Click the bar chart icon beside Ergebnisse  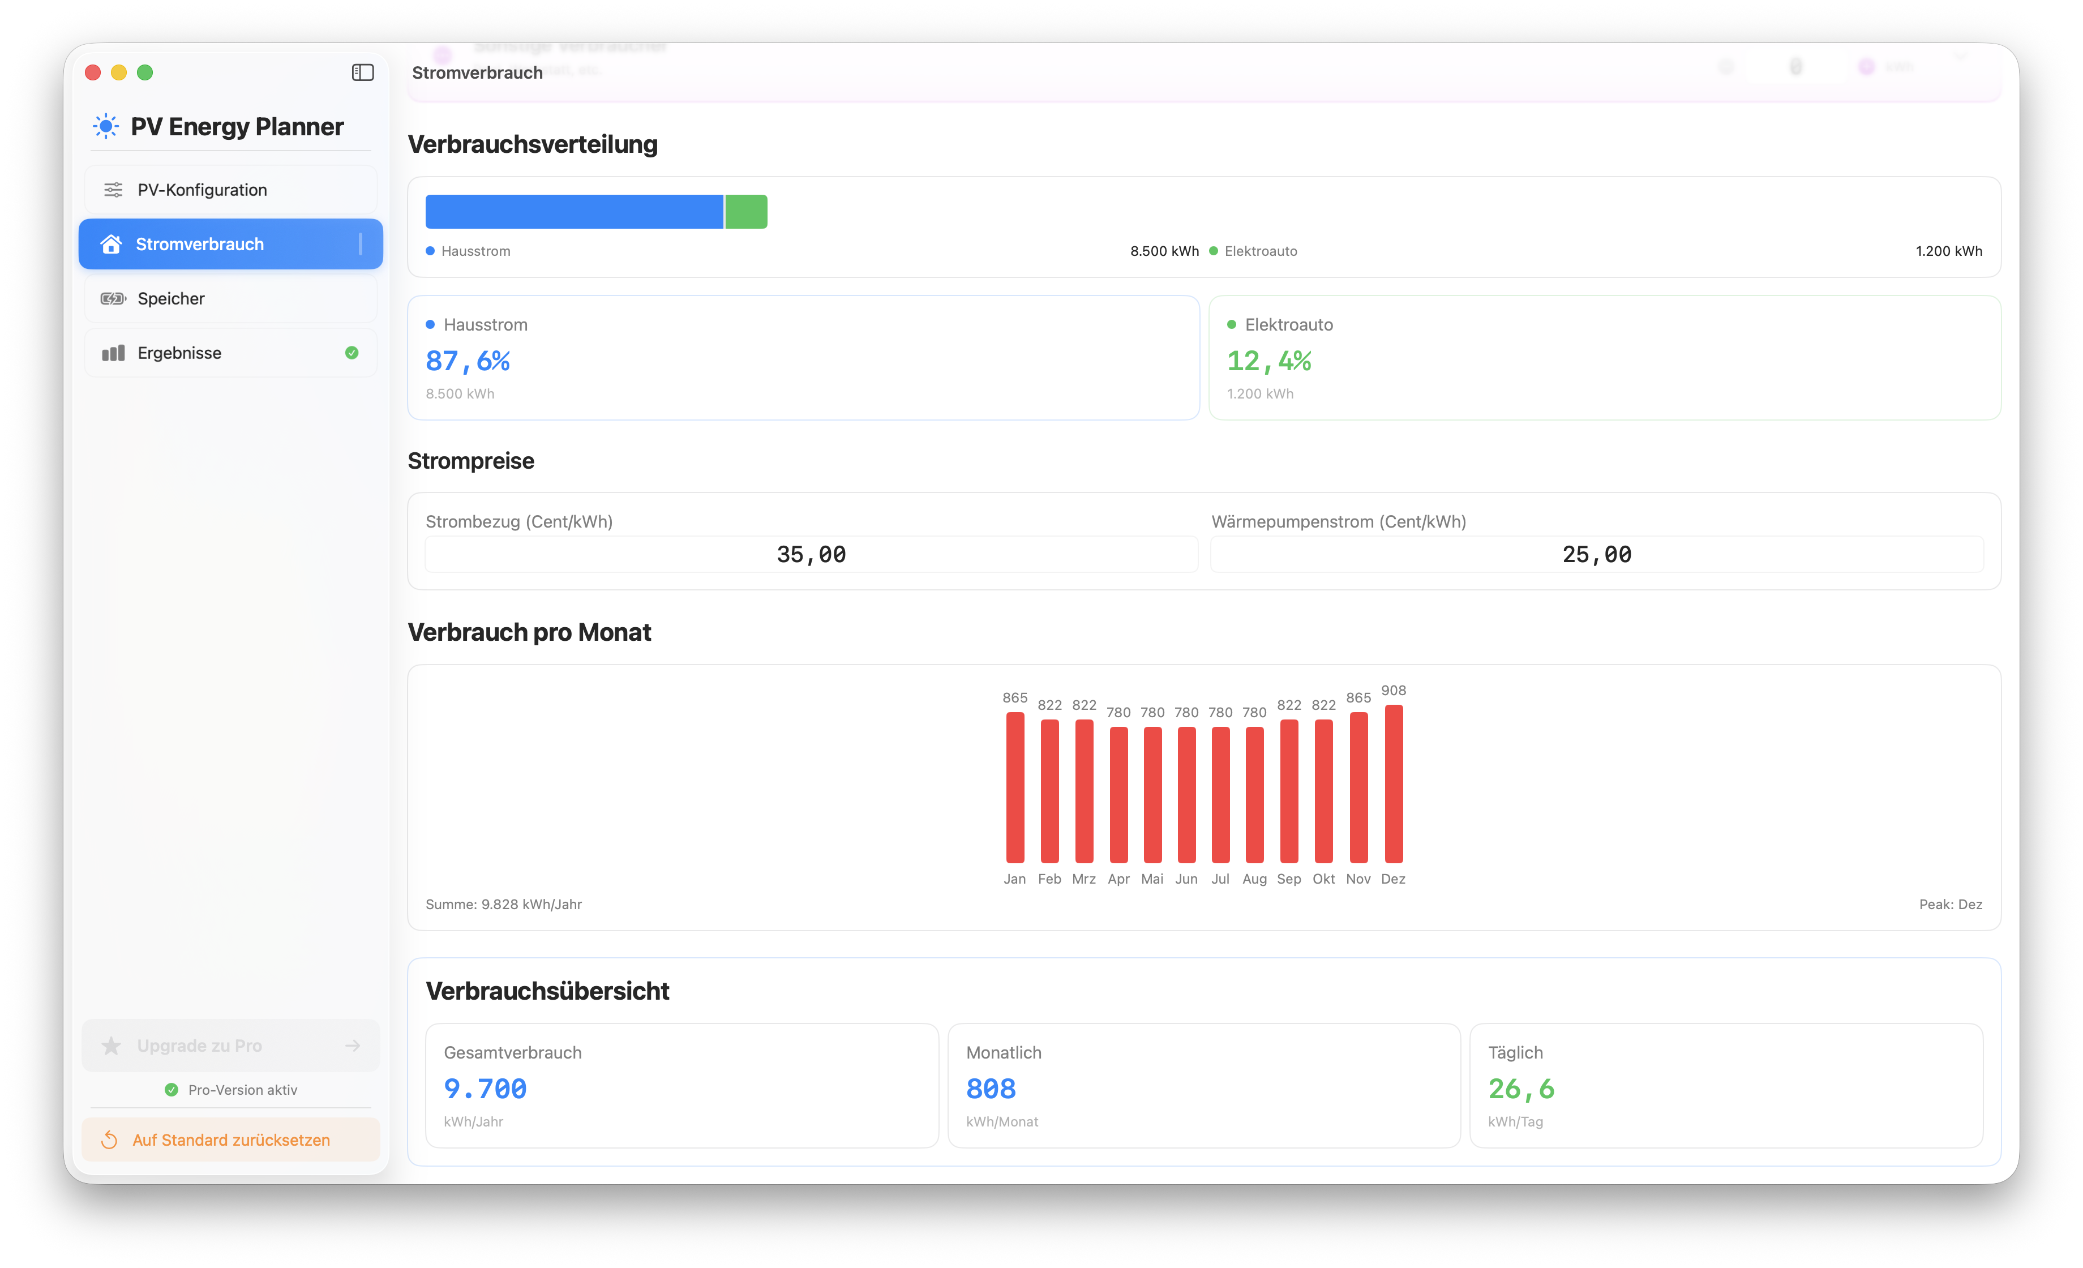pos(113,353)
